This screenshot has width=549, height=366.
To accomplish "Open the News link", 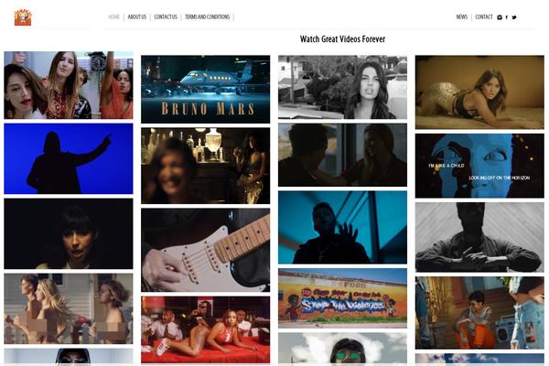I will point(462,16).
